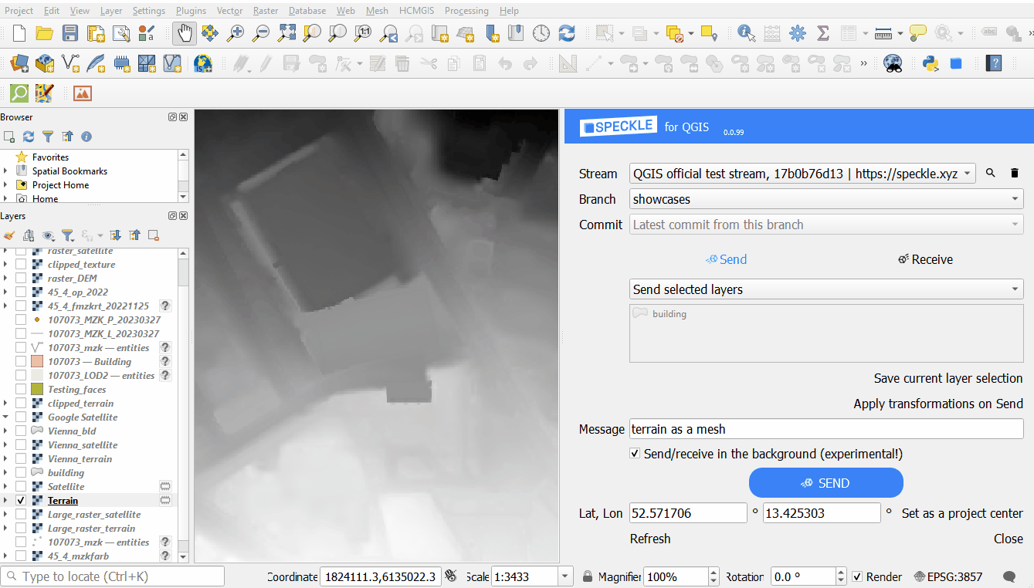Open the Branch dropdown showing showcases
Image resolution: width=1034 pixels, height=588 pixels.
click(826, 199)
